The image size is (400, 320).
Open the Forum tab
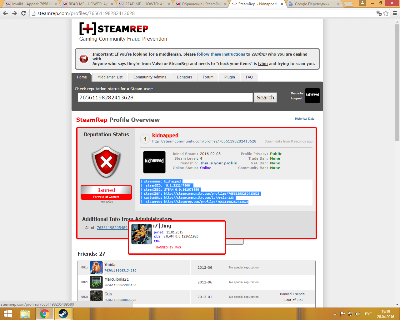click(x=208, y=77)
